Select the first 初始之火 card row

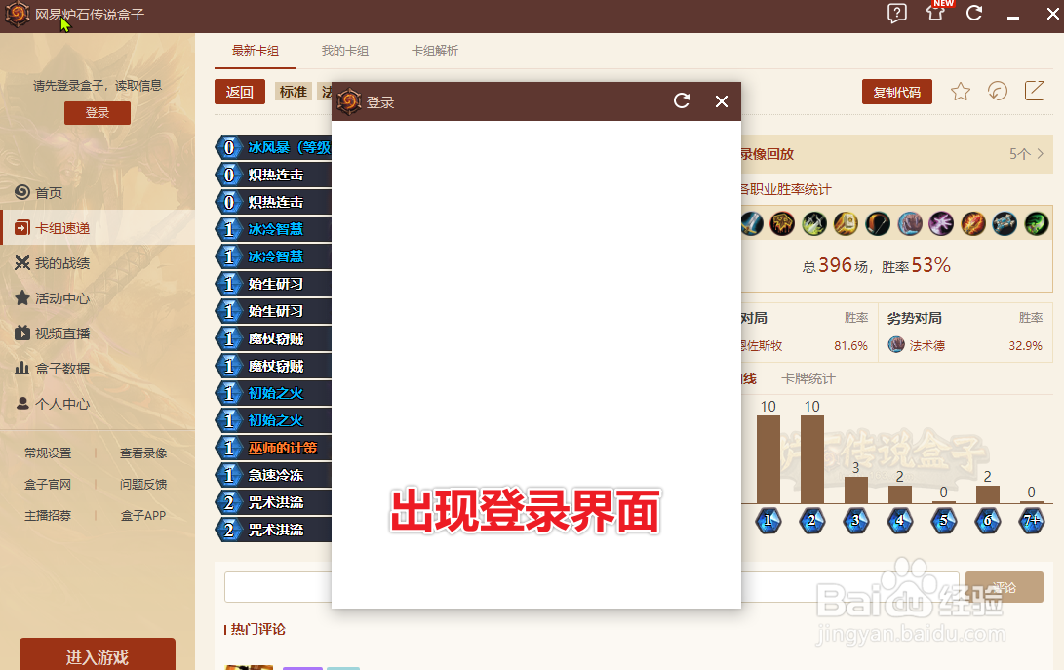pyautogui.click(x=273, y=393)
